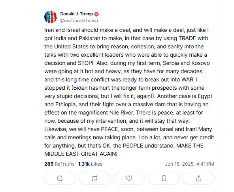Open the Jun 15, 2025, 4:41 PM timestamp
The height and width of the screenshot is (192, 234).
click(x=189, y=164)
